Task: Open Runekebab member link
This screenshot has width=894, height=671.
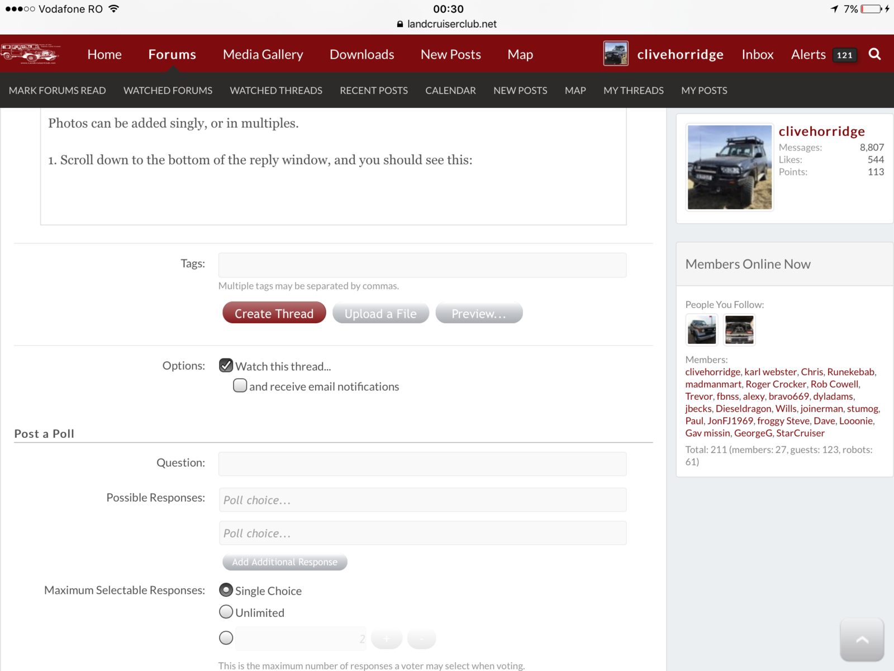Action: (850, 372)
